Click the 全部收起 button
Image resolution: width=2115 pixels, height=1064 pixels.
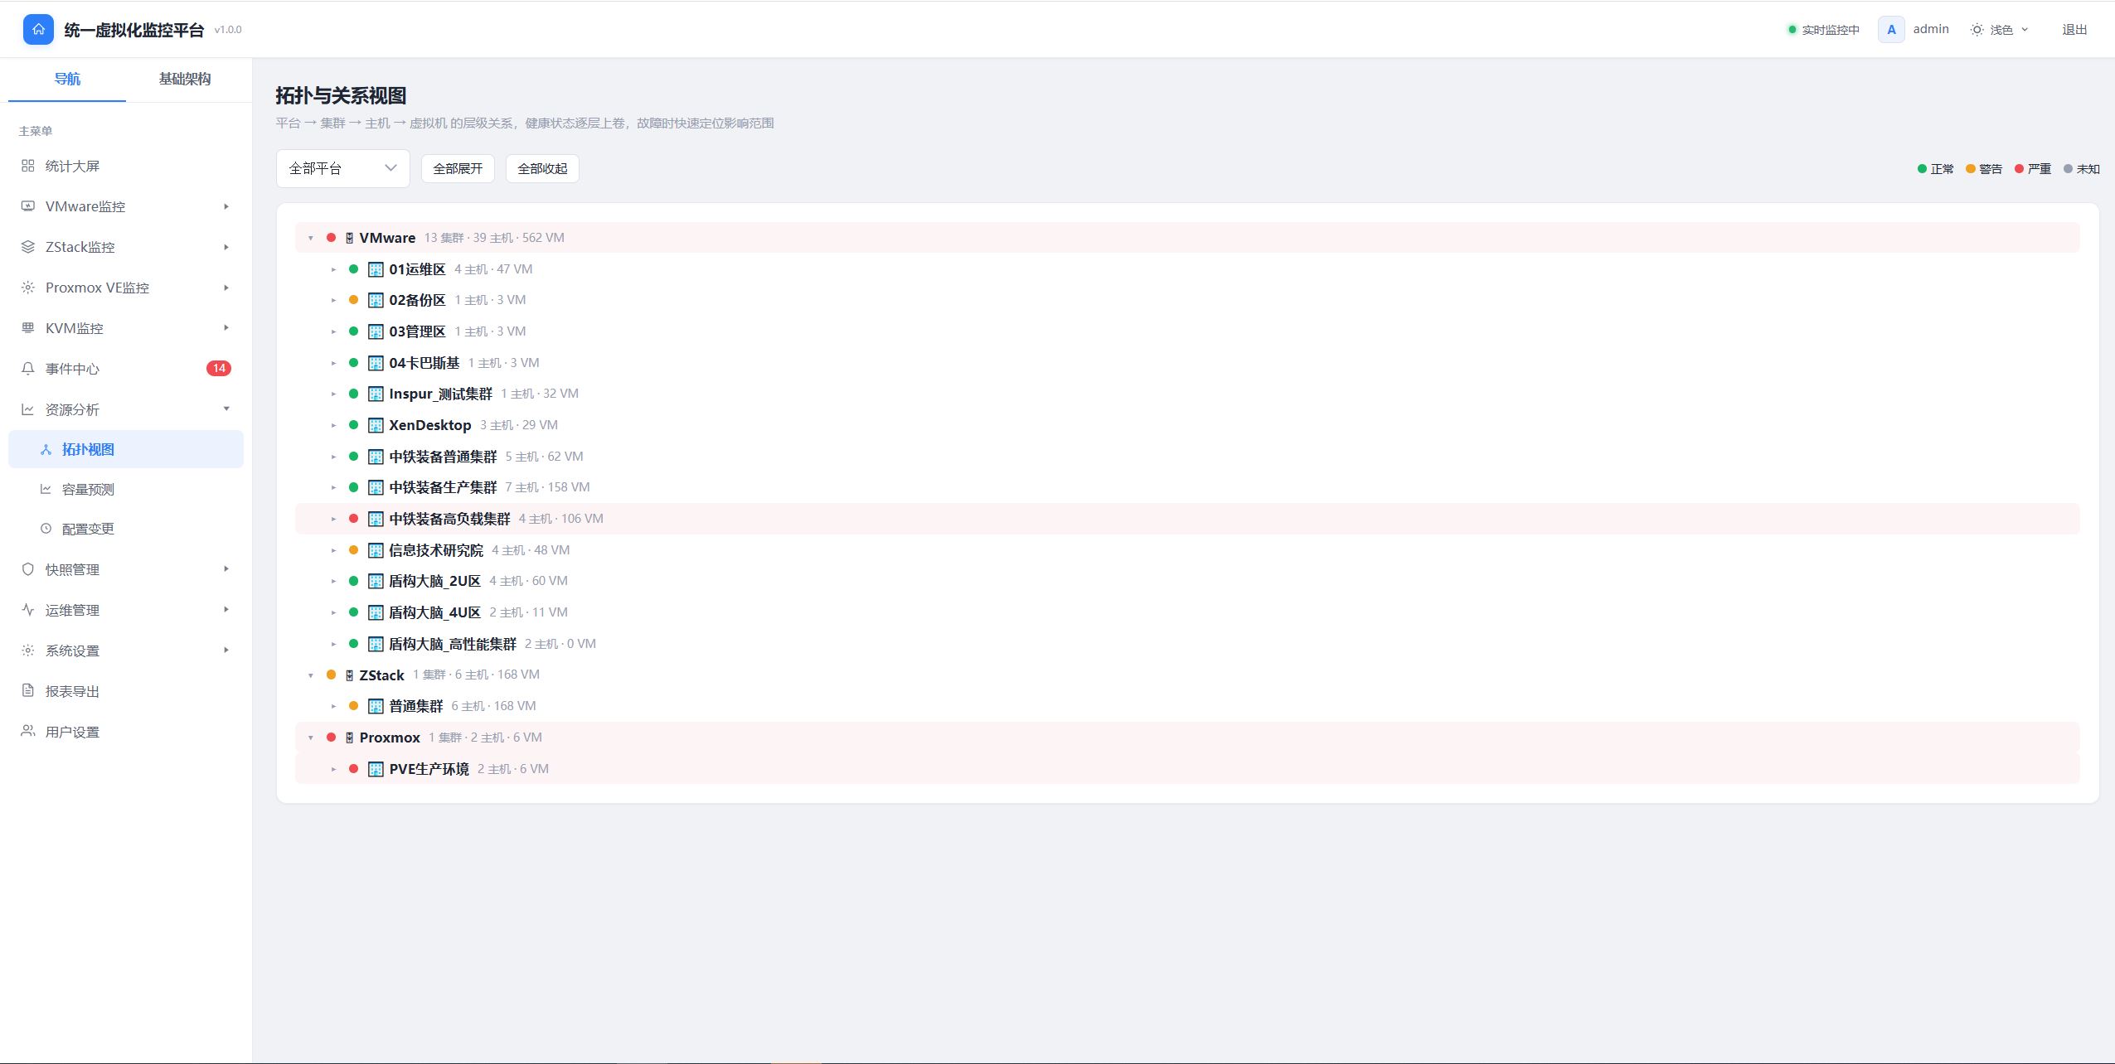pos(542,168)
